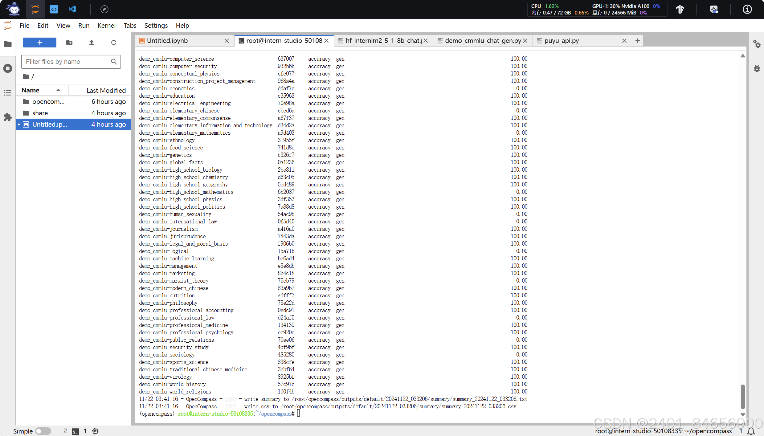Click the New Folder icon
This screenshot has width=764, height=436.
click(69, 43)
